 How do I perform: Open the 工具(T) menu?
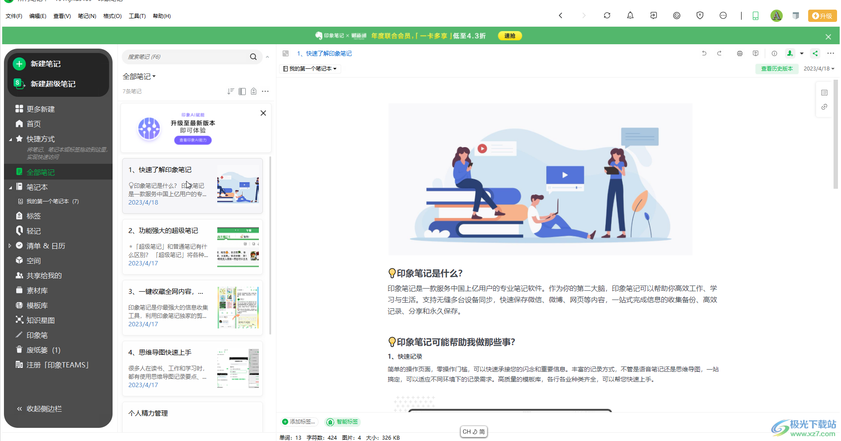pos(137,16)
